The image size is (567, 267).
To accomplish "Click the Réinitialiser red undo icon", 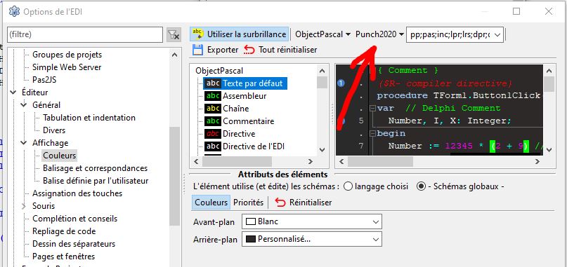I will pos(280,203).
